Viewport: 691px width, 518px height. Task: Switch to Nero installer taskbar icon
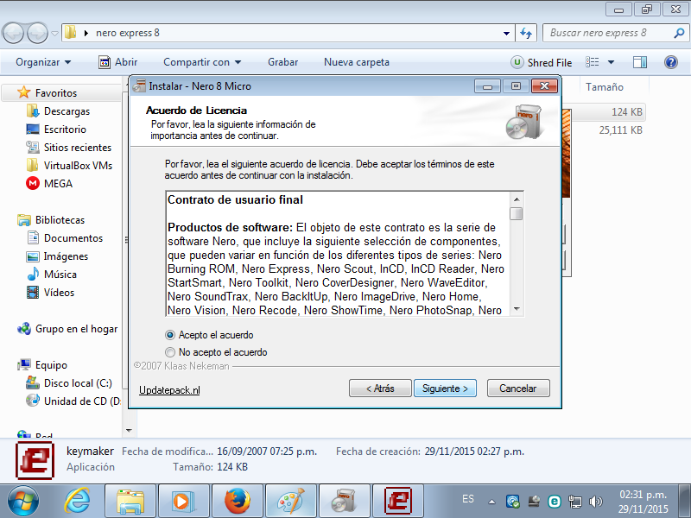tap(345, 502)
